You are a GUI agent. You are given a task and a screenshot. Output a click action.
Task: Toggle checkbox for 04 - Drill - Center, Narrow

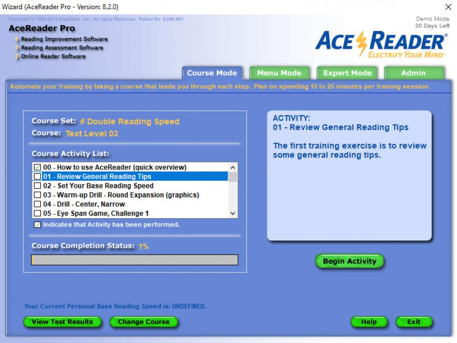pos(37,204)
